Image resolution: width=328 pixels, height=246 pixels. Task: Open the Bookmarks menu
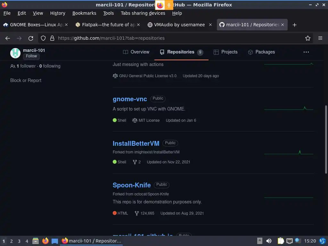pyautogui.click(x=84, y=13)
